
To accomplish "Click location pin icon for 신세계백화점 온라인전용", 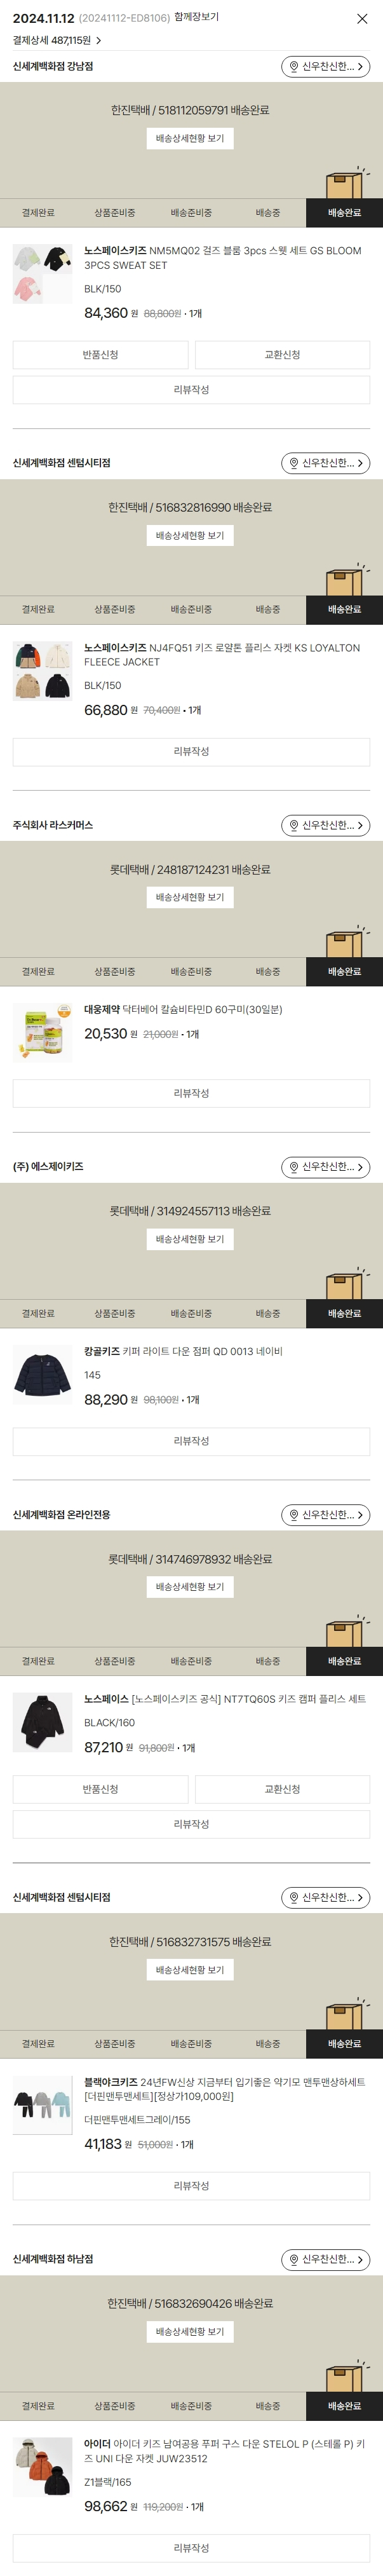I will click(x=294, y=1515).
